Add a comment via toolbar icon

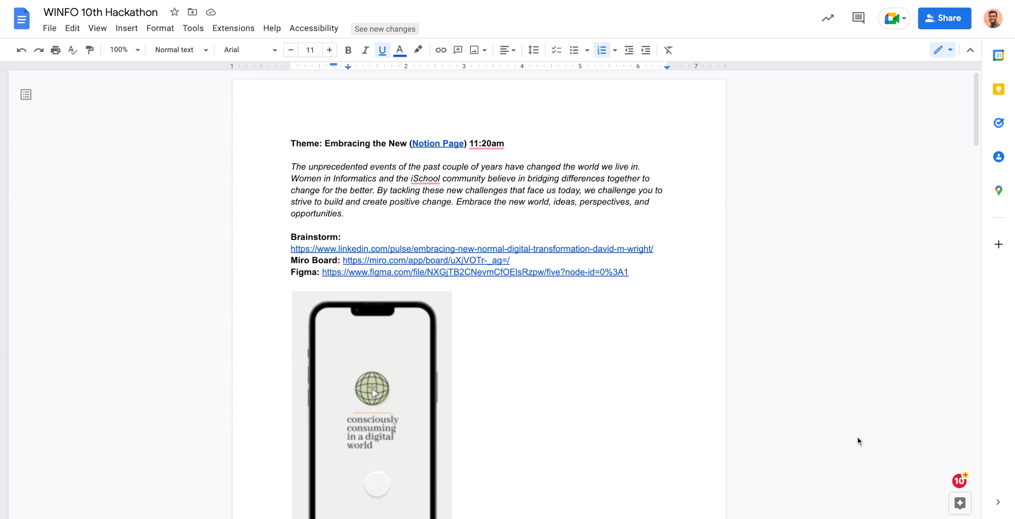click(458, 50)
